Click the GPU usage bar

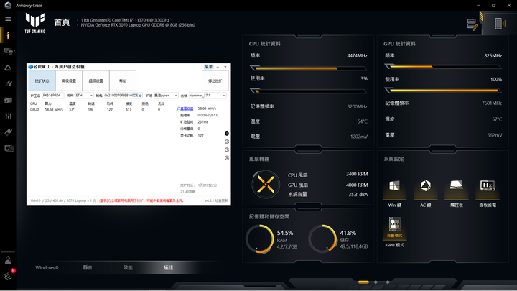point(443,90)
